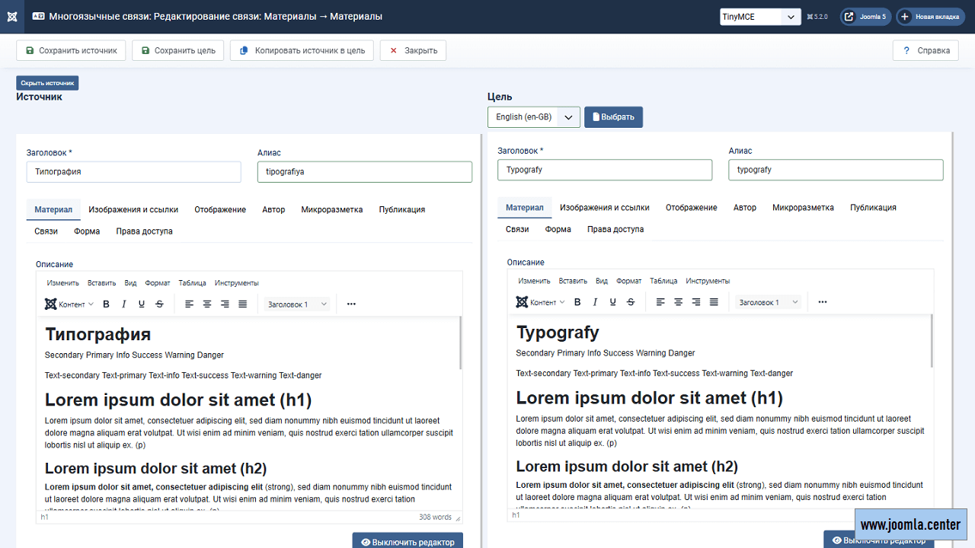Screen dimensions: 975x548
Task: Open the Заголовок 1 format dropdown in source editor
Action: (297, 304)
